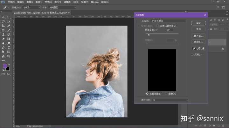229x128 pixels.
Task: Open the 选区预览 dropdown
Action: coord(170,100)
